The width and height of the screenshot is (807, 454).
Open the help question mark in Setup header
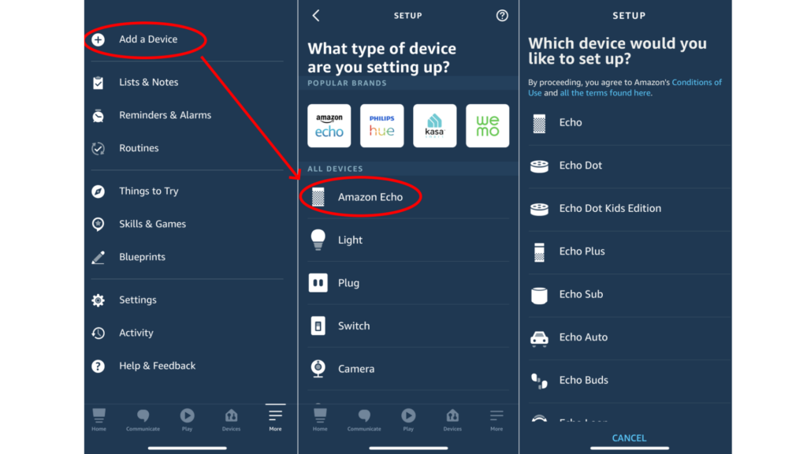pos(502,16)
